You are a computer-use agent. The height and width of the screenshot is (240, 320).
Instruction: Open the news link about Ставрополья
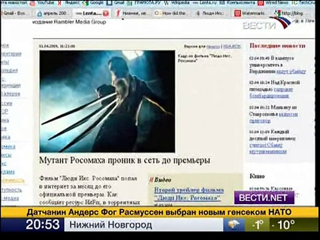coord(273,117)
